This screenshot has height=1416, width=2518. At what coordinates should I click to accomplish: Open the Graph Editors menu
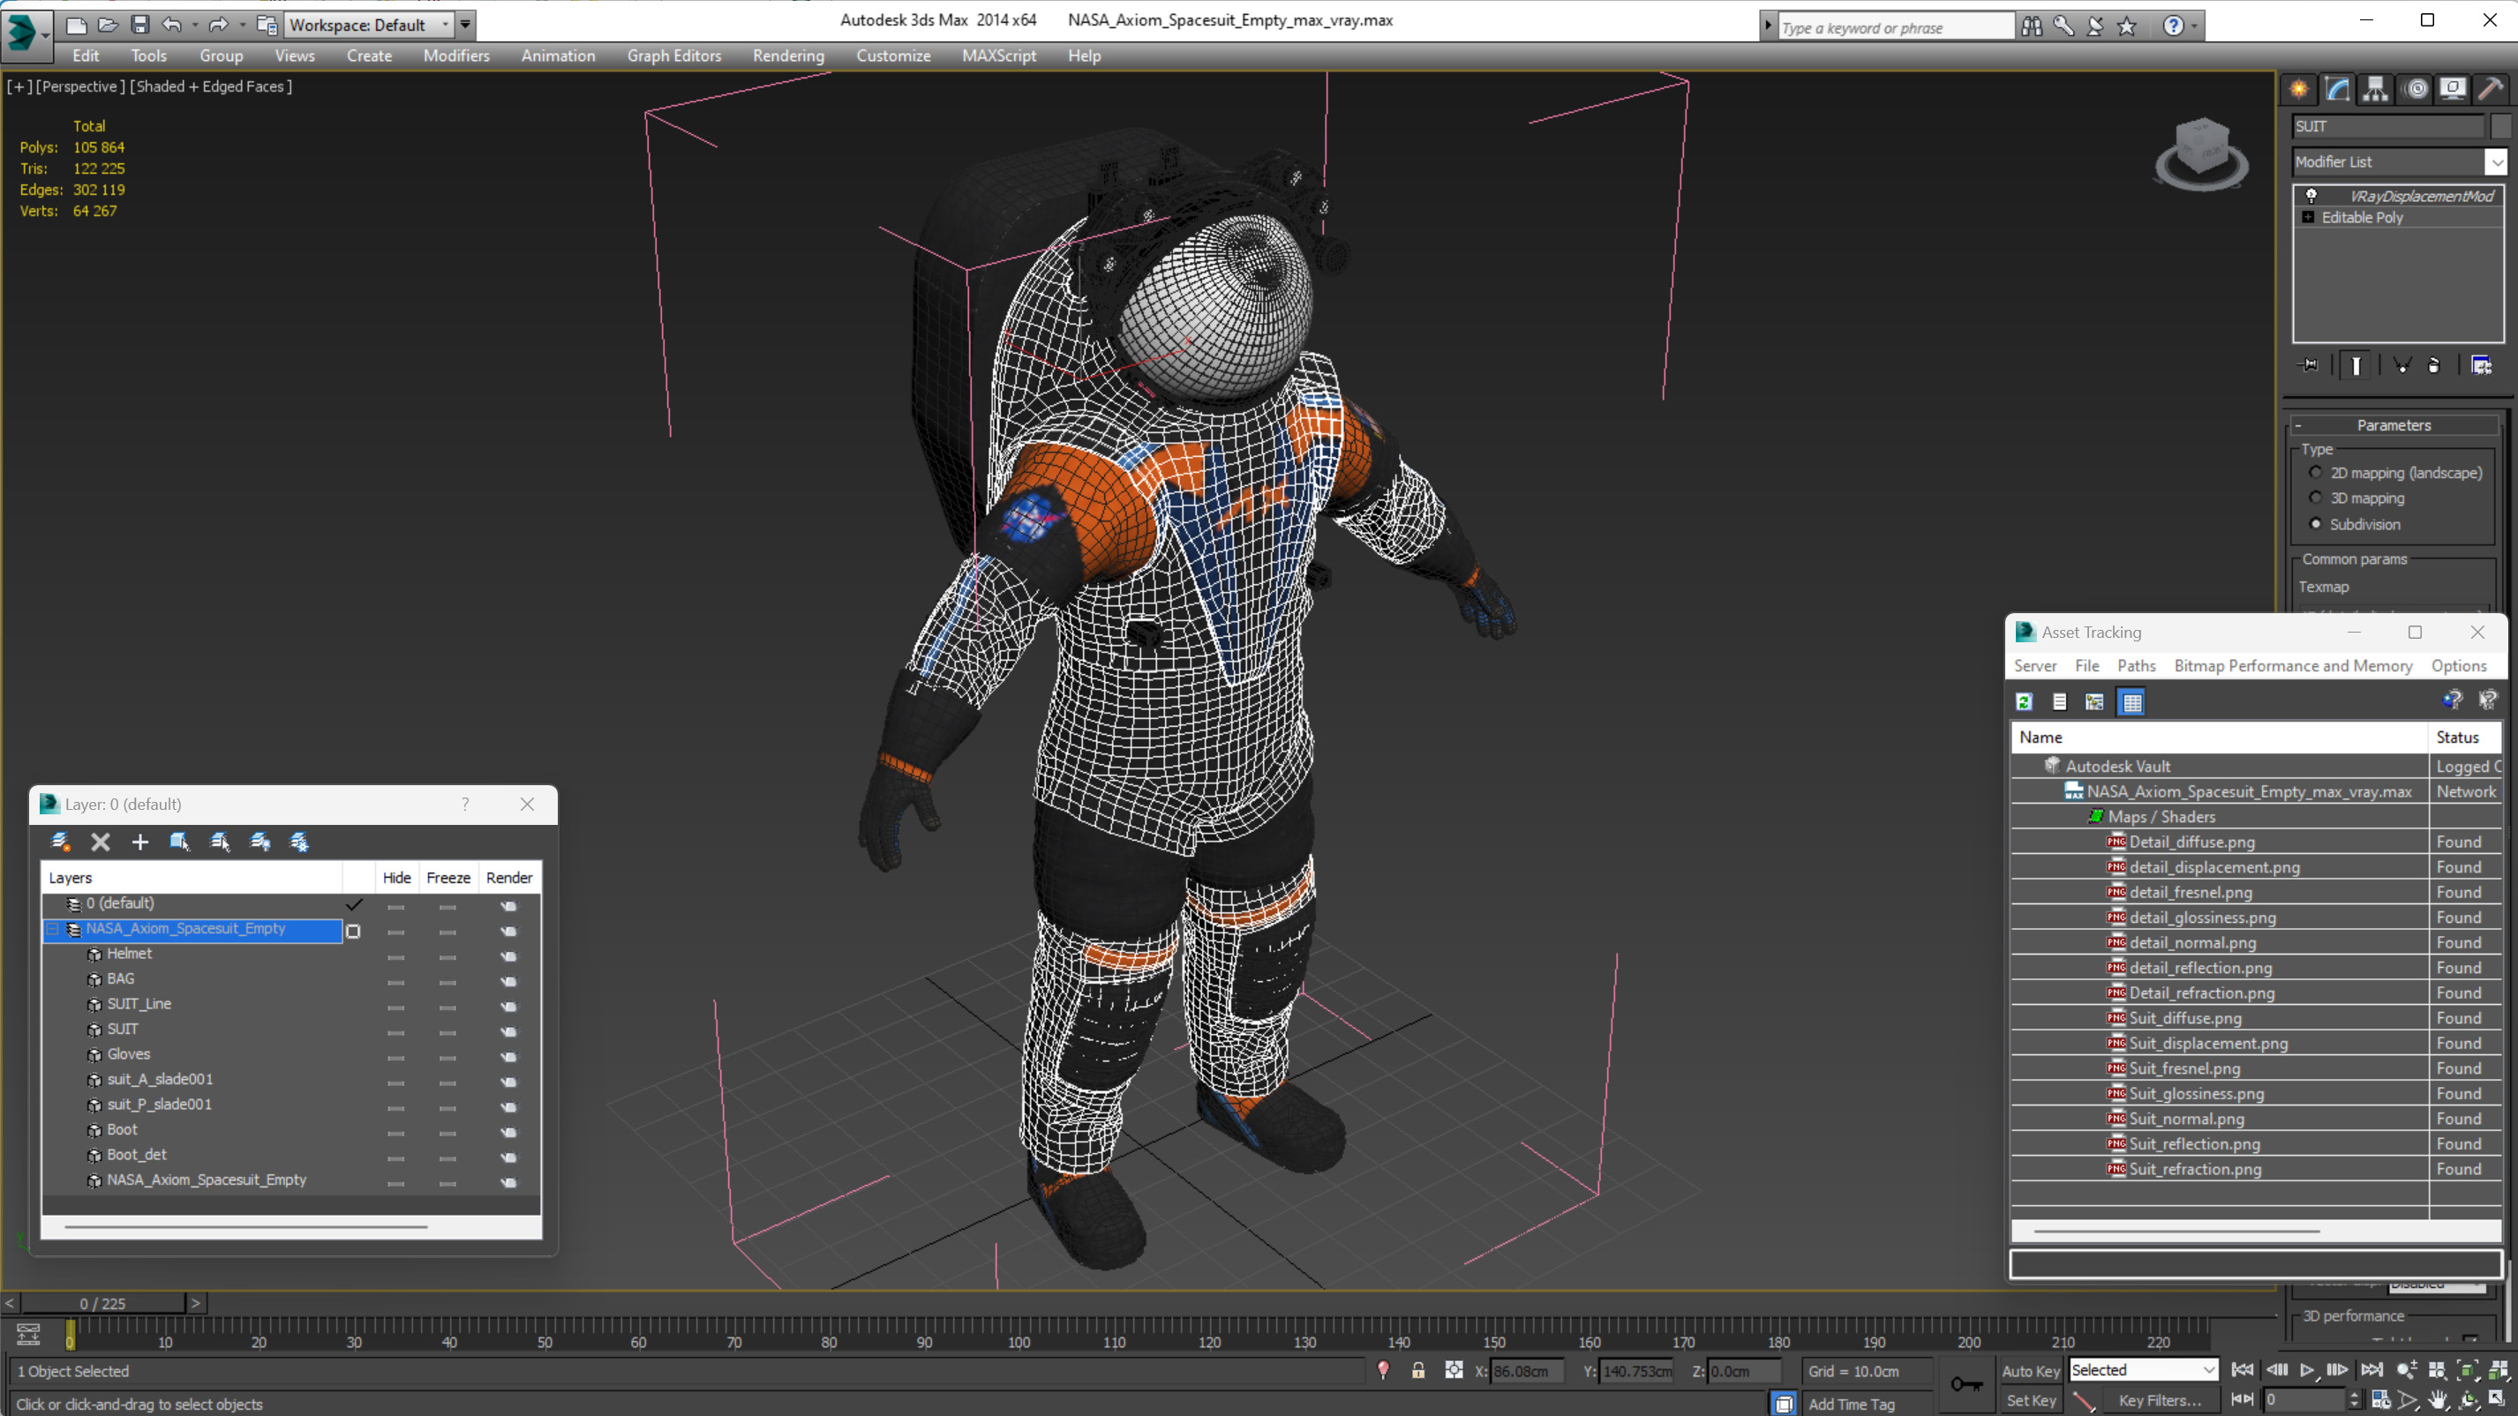(673, 56)
